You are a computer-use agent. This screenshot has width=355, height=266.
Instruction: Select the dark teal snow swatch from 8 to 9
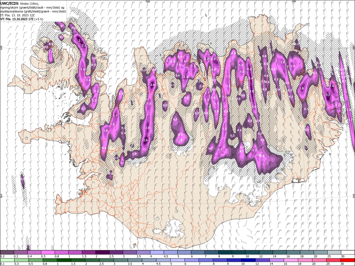coord(225,252)
